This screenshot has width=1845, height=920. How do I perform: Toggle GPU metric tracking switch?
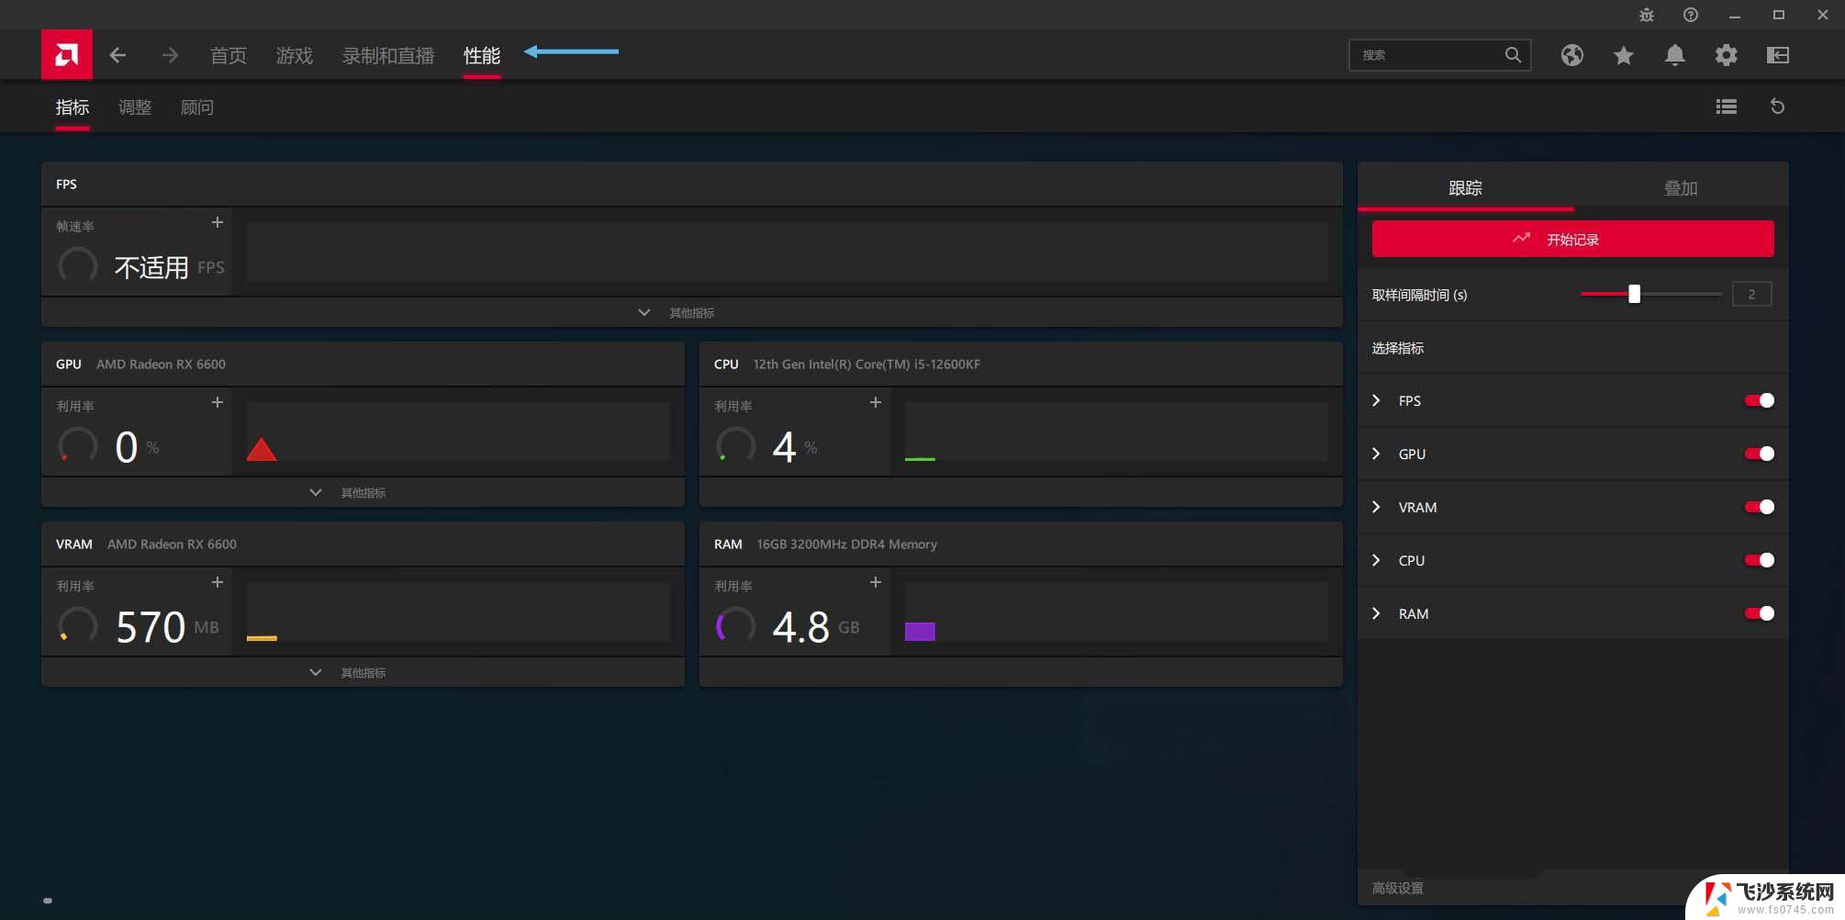1759,454
